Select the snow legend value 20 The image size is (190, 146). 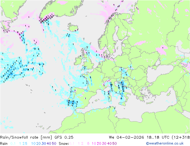tap(99, 144)
